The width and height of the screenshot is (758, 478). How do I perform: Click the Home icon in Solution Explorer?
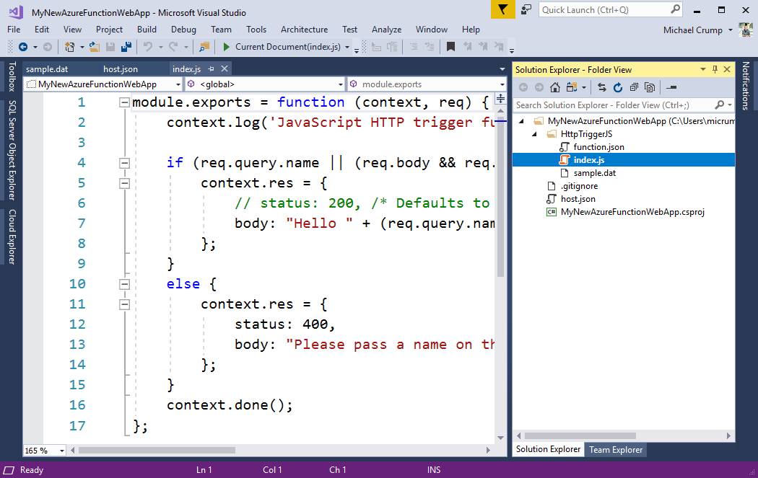(x=554, y=87)
